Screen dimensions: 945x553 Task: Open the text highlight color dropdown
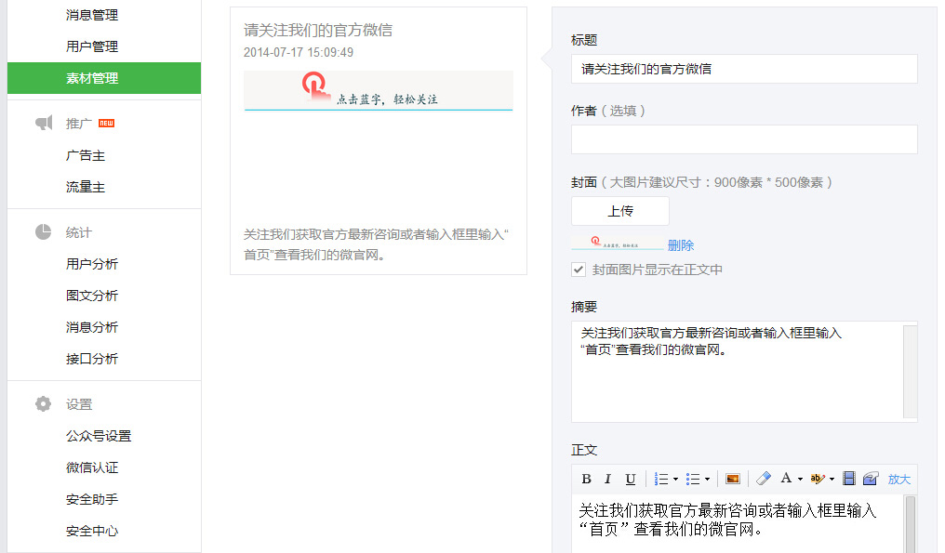point(832,480)
